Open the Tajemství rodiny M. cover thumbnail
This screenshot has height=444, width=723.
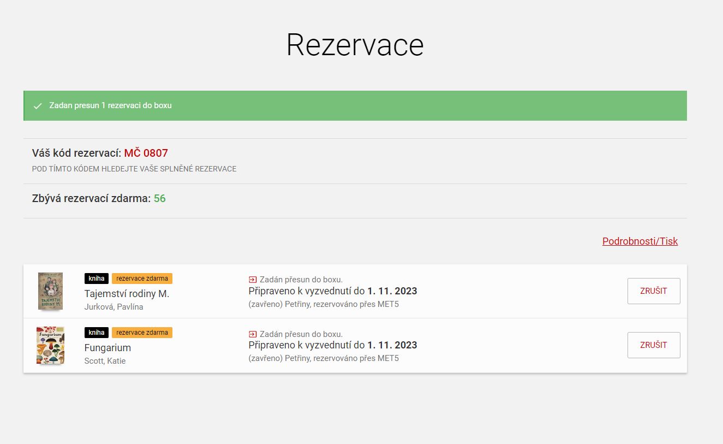tap(50, 291)
